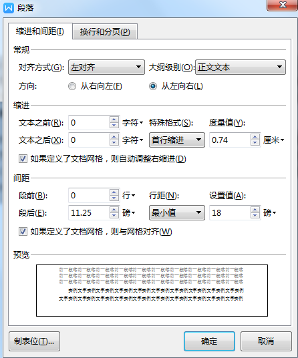Toggle auto-adjust right indent checkbox (D)
This screenshot has width=298, height=358.
23,159
